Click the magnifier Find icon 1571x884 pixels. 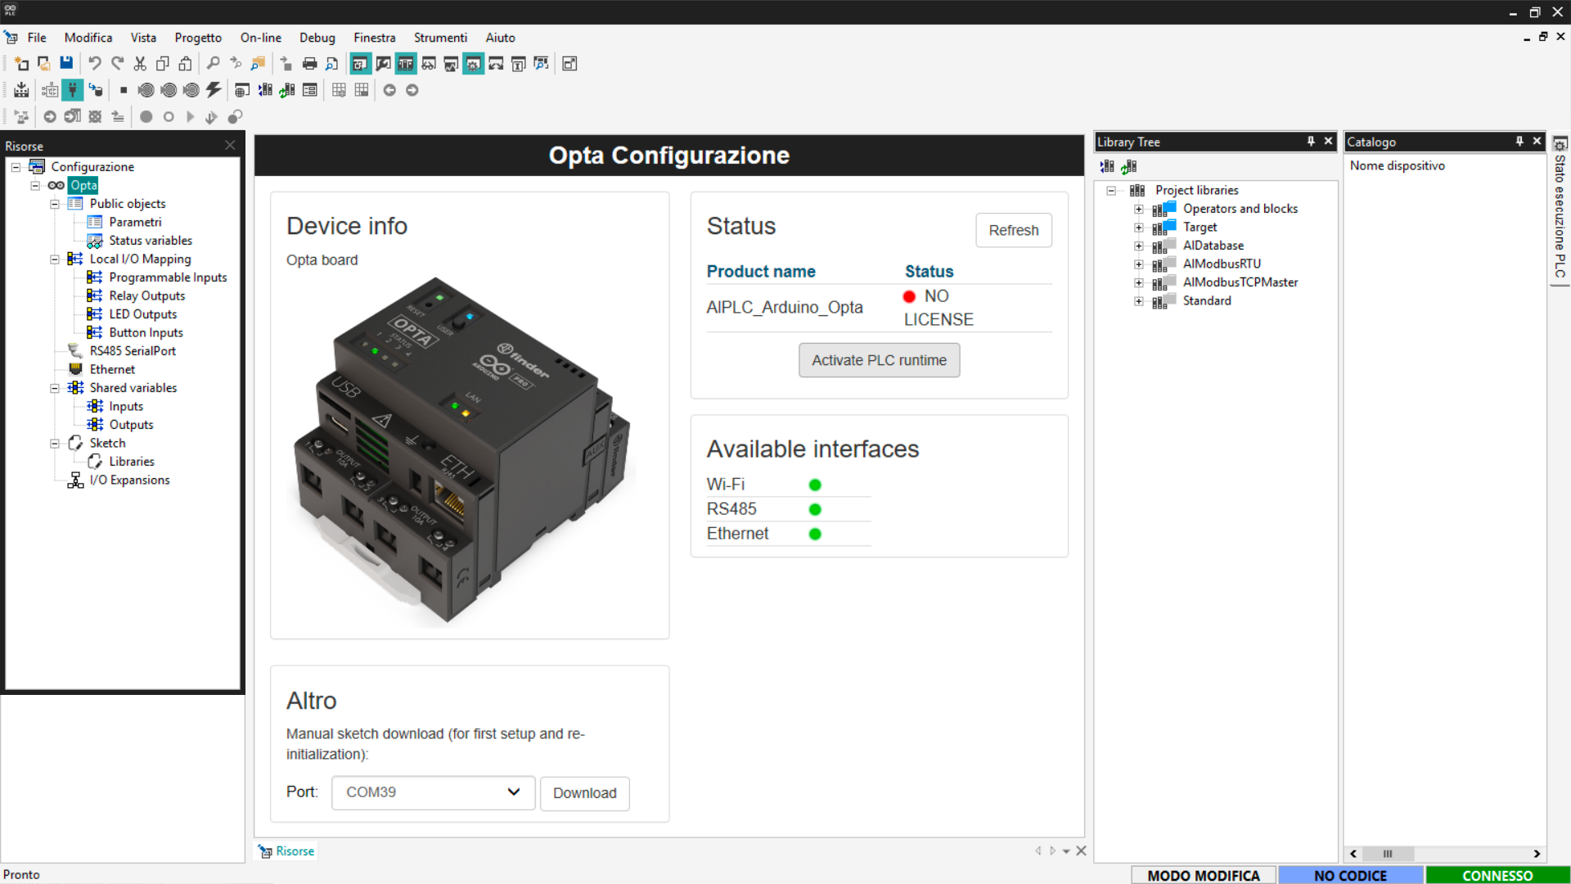pyautogui.click(x=213, y=64)
